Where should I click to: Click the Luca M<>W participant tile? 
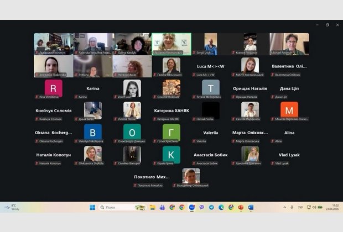pyautogui.click(x=211, y=66)
